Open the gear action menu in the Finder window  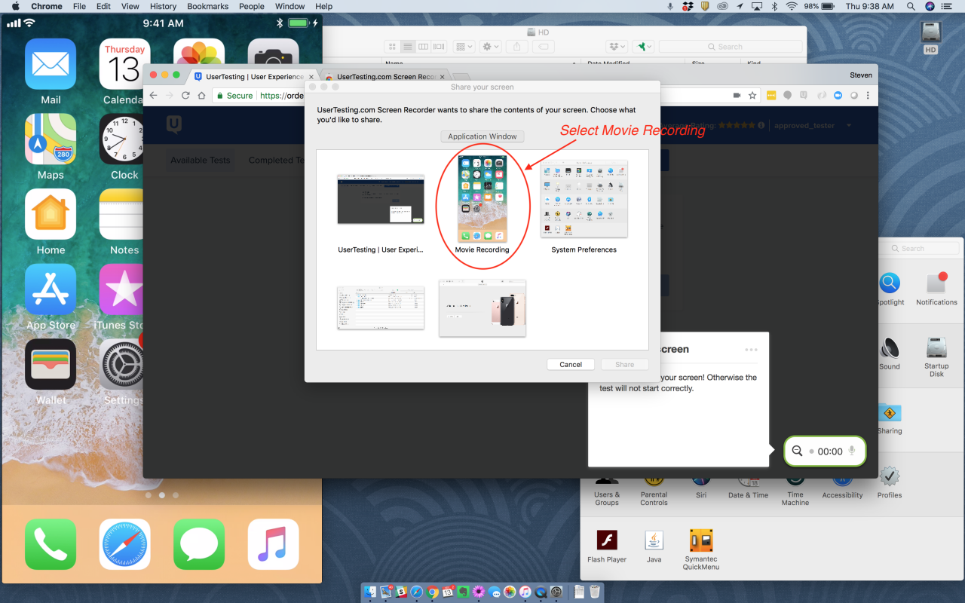pos(489,46)
